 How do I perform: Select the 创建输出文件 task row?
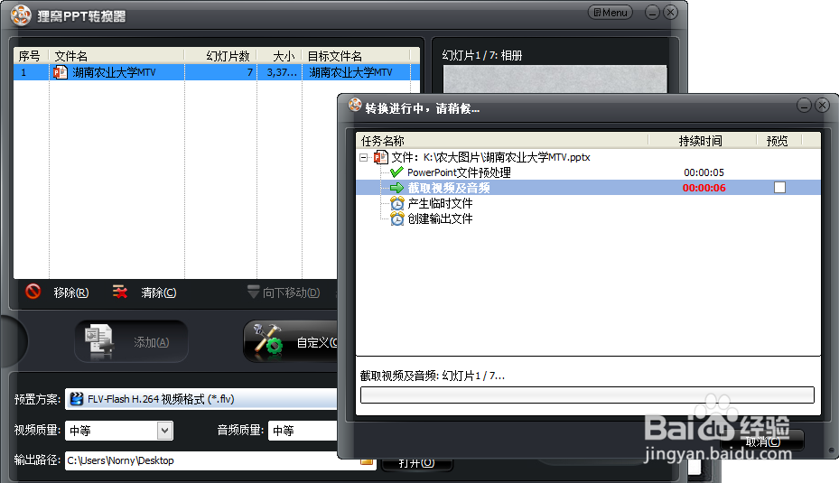pyautogui.click(x=588, y=218)
